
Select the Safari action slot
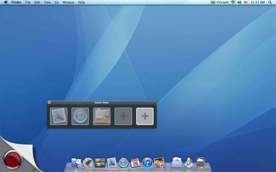(x=80, y=116)
